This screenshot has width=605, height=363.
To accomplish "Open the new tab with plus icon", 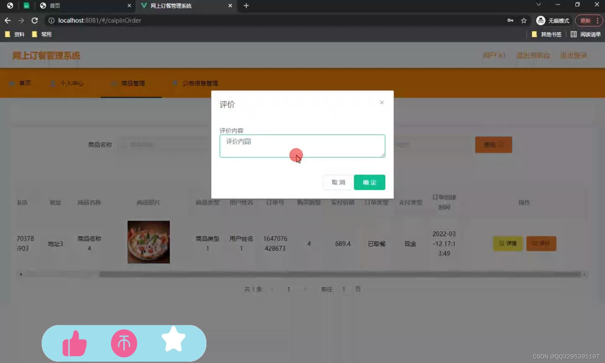I will 246,6.
